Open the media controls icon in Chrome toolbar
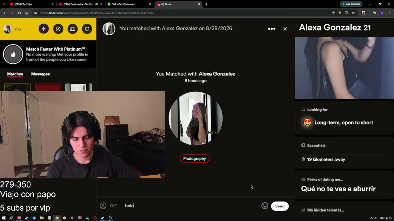Screen dimensions: 394x221 [x=374, y=13]
